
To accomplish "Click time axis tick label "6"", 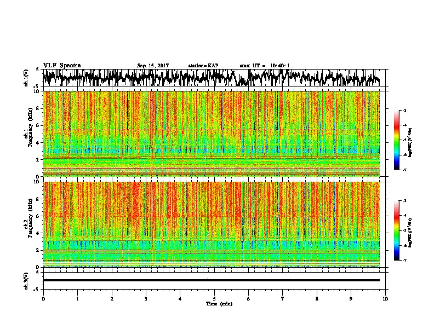I will 249,299.
